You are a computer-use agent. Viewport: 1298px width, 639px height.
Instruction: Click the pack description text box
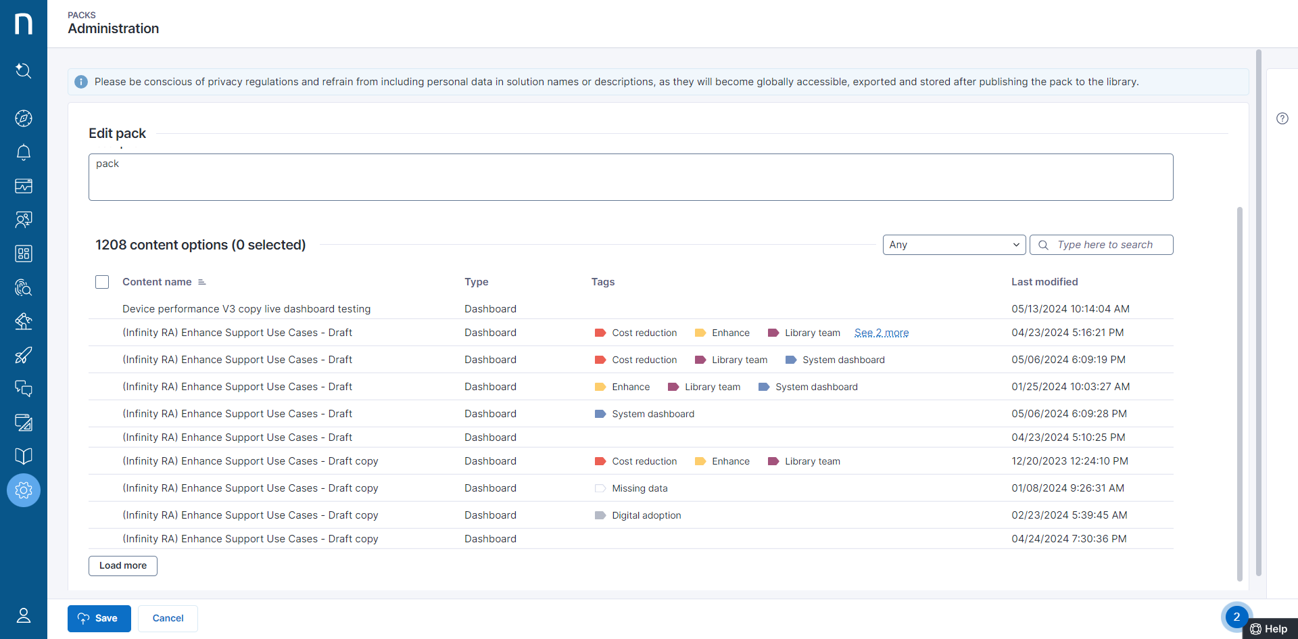pos(630,177)
